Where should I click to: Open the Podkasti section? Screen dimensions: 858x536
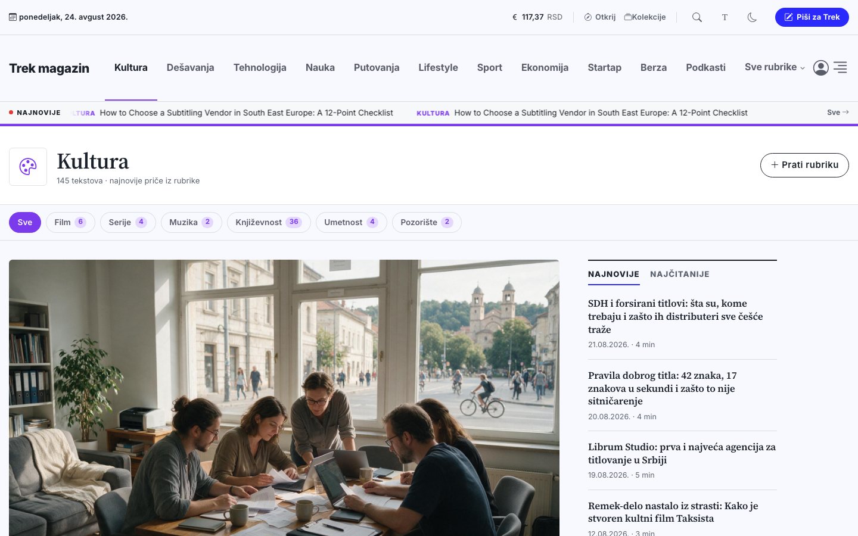click(x=705, y=67)
